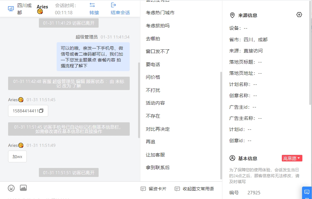Viewport: 312px width, 199px height.
Task: Click the 四川成都 location label in header
Action: 24,9
